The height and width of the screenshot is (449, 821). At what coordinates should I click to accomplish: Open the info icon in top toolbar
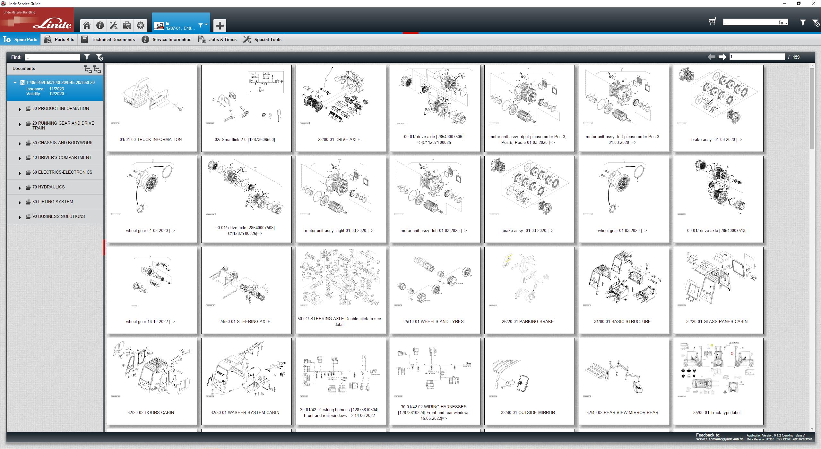pyautogui.click(x=100, y=25)
